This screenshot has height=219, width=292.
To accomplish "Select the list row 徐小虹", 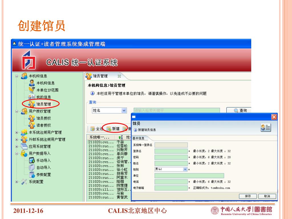I will [x=109, y=170].
